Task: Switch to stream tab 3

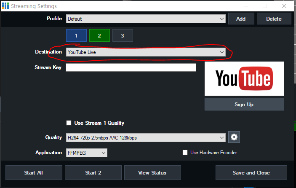Action: 123,35
